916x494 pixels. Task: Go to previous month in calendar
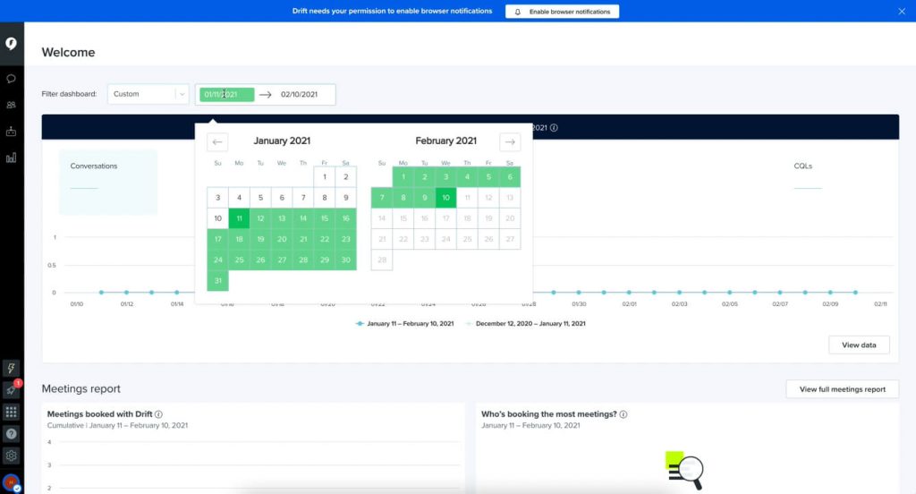click(x=217, y=141)
